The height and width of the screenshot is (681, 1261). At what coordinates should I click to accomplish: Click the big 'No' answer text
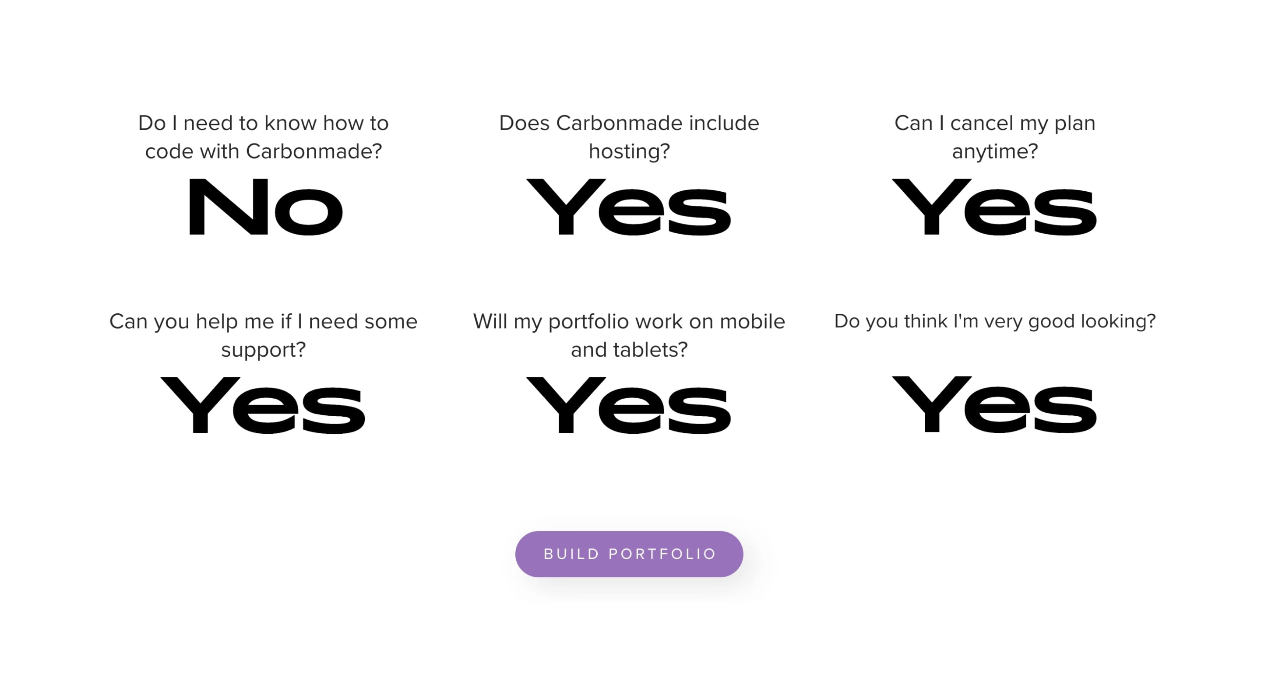(265, 207)
